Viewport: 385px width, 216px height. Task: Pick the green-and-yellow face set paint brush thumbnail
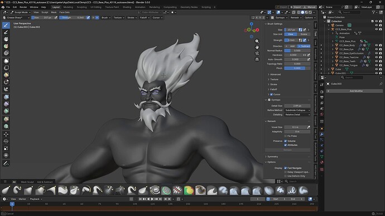coord(189,190)
